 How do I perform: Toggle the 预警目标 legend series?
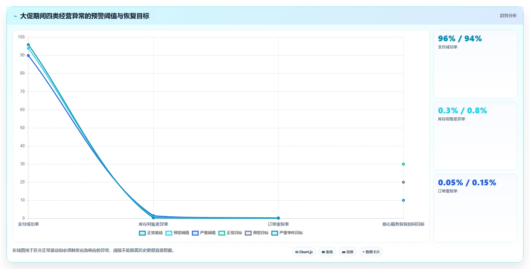[257, 233]
